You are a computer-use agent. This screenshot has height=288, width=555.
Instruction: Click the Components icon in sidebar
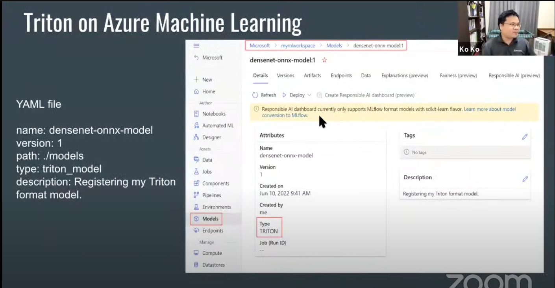196,184
